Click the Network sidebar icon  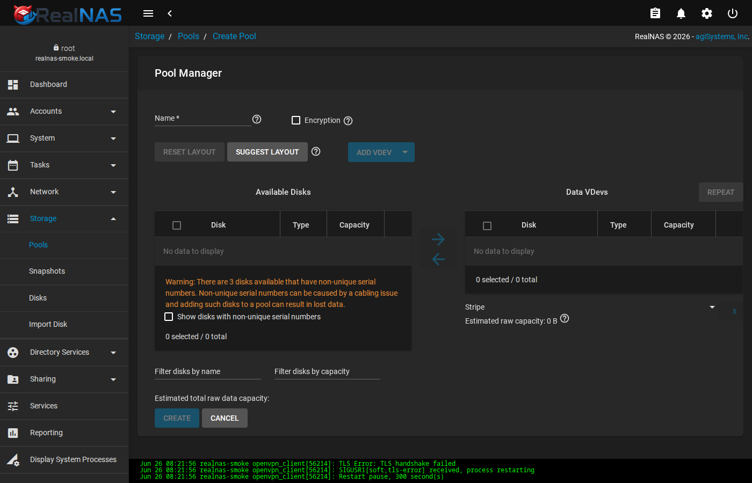coord(13,192)
